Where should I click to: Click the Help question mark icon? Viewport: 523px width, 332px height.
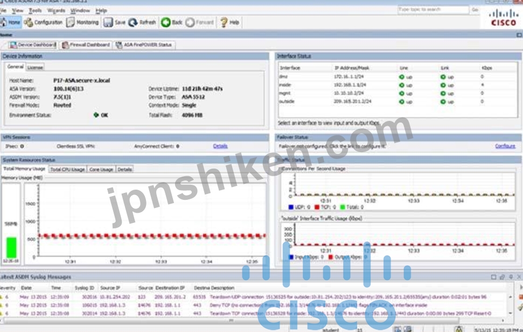[x=224, y=22]
